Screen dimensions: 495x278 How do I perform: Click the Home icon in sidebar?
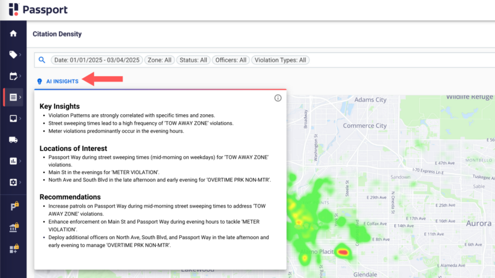[13, 33]
